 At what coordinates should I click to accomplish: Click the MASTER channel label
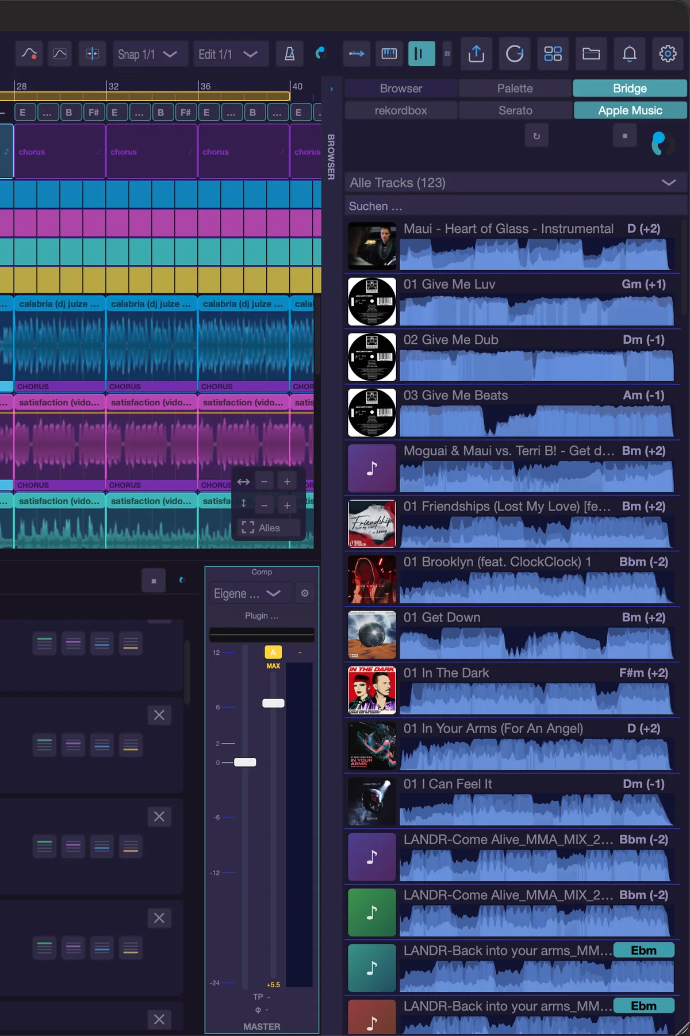[262, 1026]
